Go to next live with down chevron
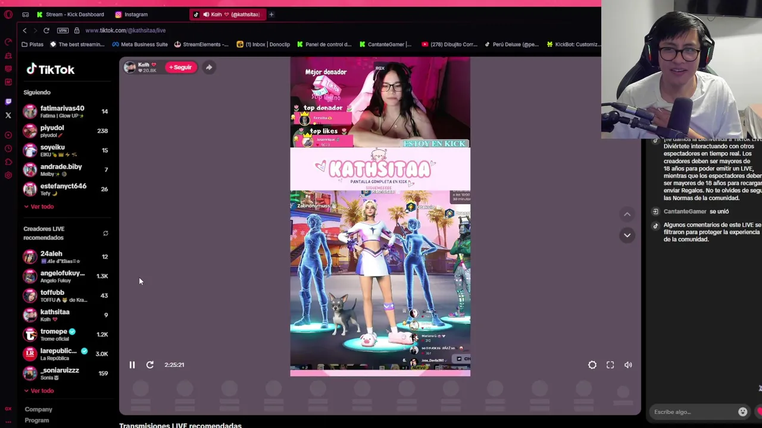The height and width of the screenshot is (428, 762). (627, 235)
